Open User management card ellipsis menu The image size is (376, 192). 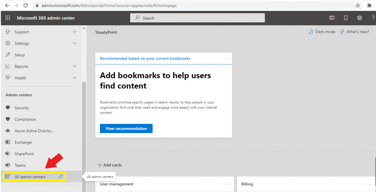click(227, 184)
